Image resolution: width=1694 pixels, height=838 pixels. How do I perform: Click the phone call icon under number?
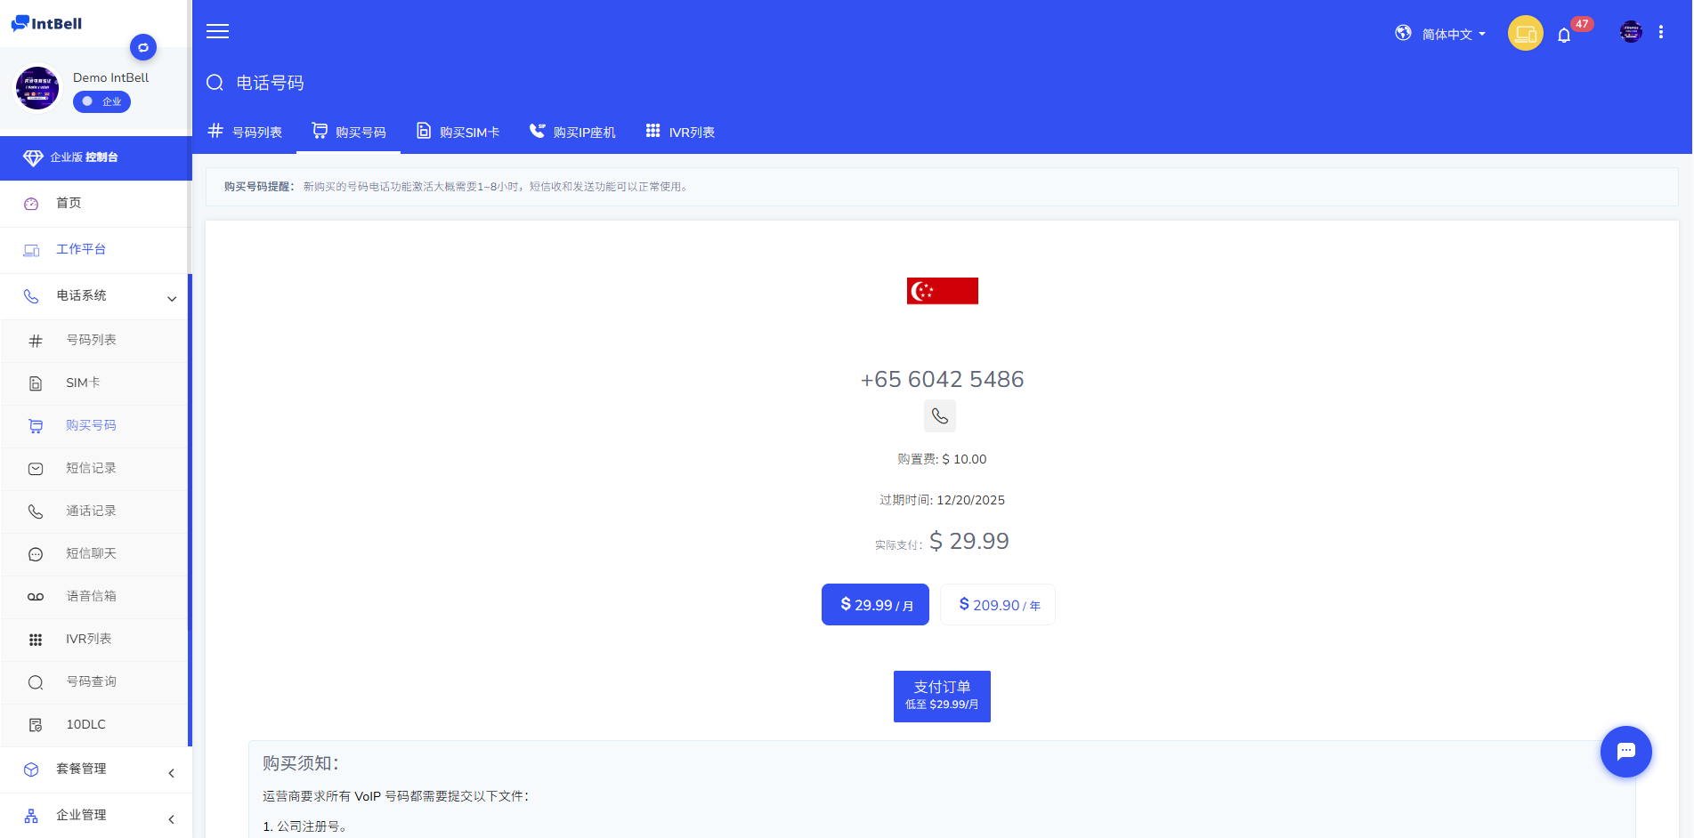click(x=940, y=416)
